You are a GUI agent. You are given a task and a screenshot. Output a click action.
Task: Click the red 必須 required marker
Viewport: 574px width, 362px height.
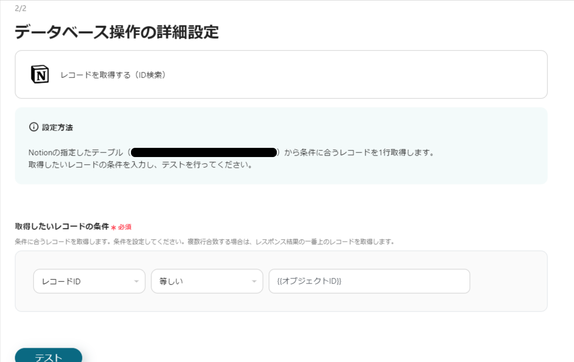tap(121, 227)
